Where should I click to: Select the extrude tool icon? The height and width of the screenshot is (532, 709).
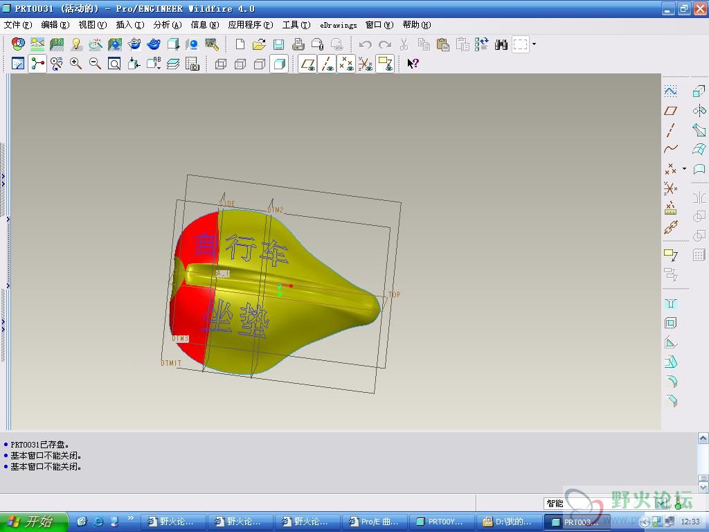699,91
